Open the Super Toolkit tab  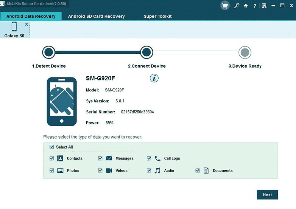157,16
